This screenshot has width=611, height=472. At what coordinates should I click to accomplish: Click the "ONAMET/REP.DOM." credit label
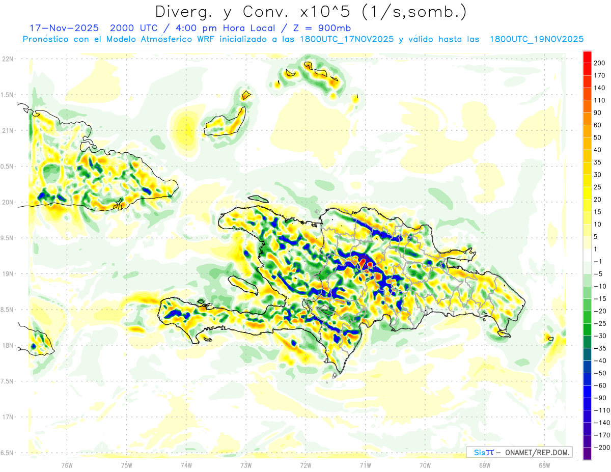pos(537,452)
